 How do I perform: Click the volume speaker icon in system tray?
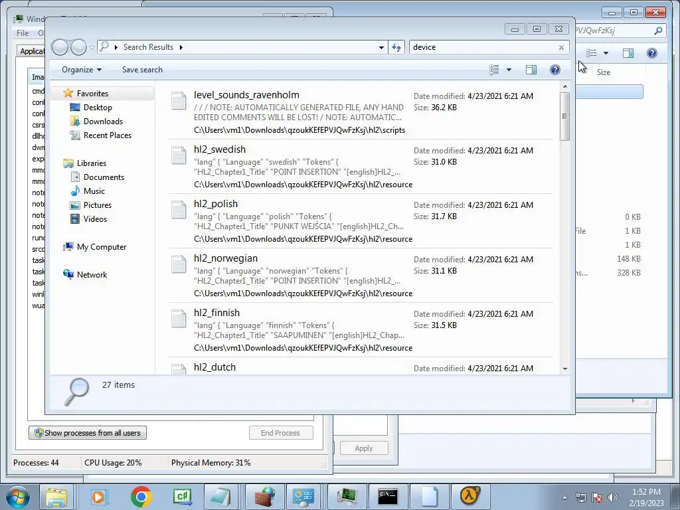coord(613,497)
